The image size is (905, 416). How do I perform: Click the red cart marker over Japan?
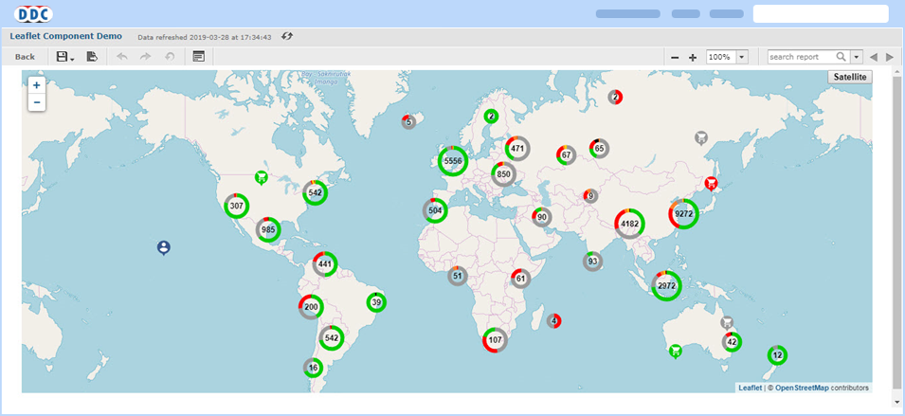click(713, 184)
